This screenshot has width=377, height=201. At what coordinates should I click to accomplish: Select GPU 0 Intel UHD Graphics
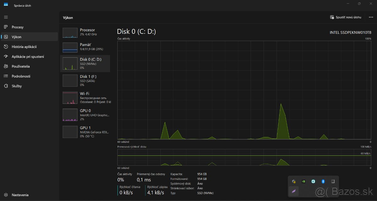[x=85, y=115]
